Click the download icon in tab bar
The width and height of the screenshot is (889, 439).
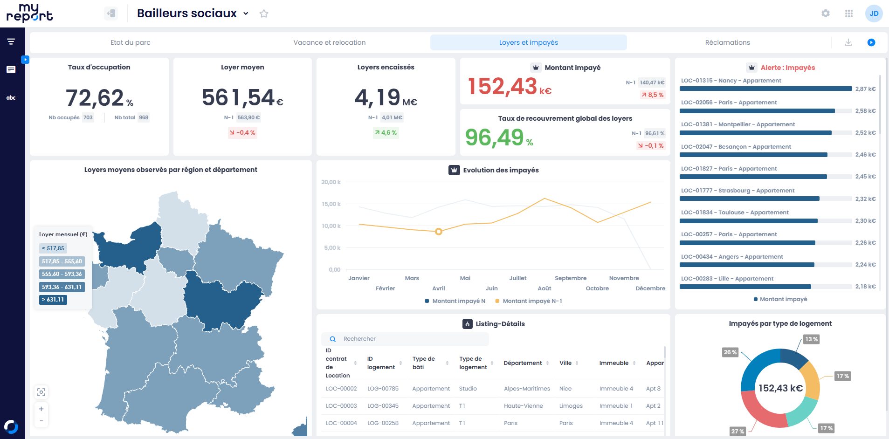coord(848,42)
